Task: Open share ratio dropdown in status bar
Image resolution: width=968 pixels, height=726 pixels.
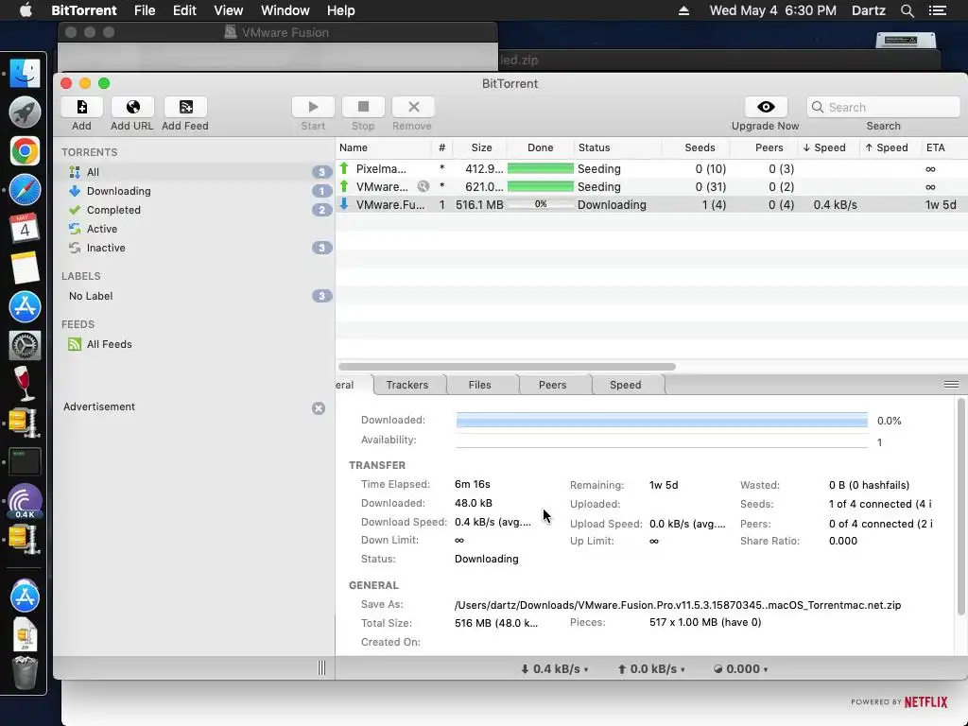Action: click(x=740, y=669)
